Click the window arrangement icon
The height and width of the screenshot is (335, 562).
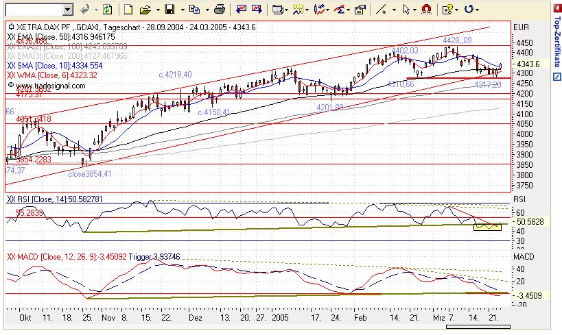click(x=277, y=10)
